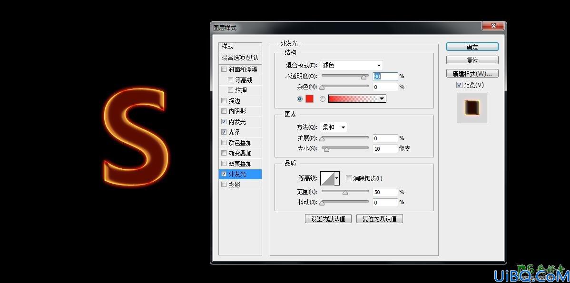Open the red glow color swatch
The width and height of the screenshot is (570, 283).
(309, 98)
